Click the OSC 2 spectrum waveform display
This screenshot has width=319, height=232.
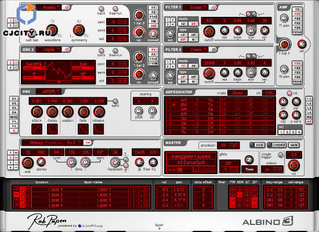point(58,71)
